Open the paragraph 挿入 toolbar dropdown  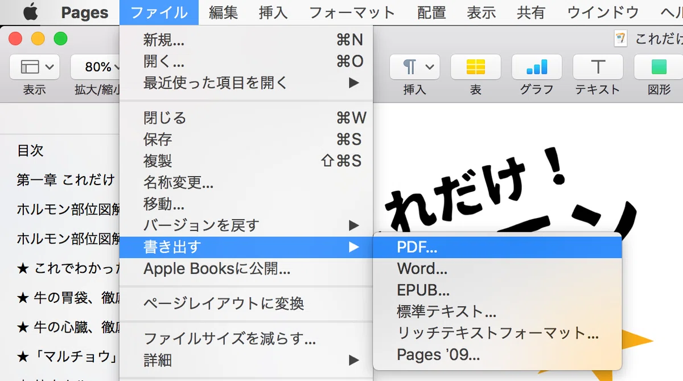point(414,67)
